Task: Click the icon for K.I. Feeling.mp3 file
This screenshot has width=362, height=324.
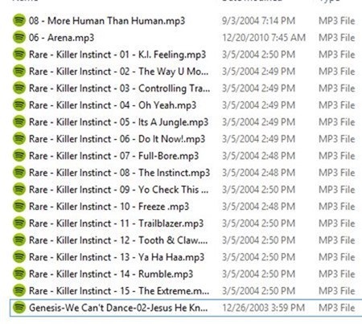Action: [x=19, y=54]
